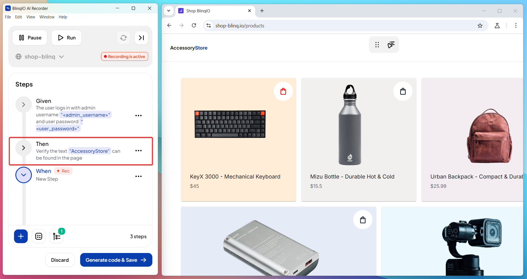
Task: Select the Shop BlinqIO browser tab
Action: 215,11
